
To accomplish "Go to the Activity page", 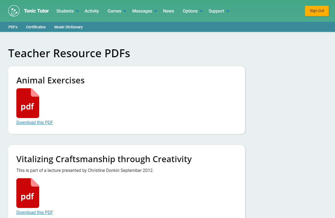I will (92, 11).
